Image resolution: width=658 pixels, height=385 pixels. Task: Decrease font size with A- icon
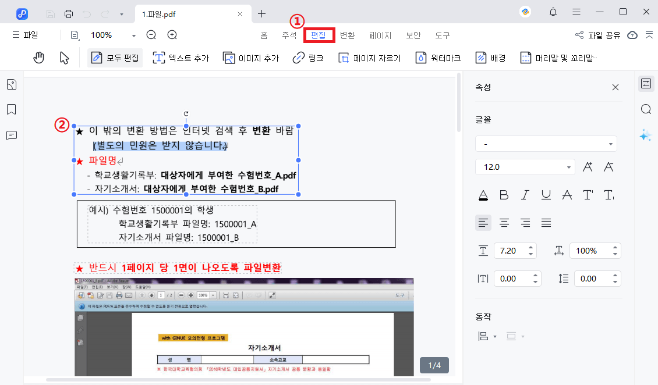pyautogui.click(x=609, y=167)
